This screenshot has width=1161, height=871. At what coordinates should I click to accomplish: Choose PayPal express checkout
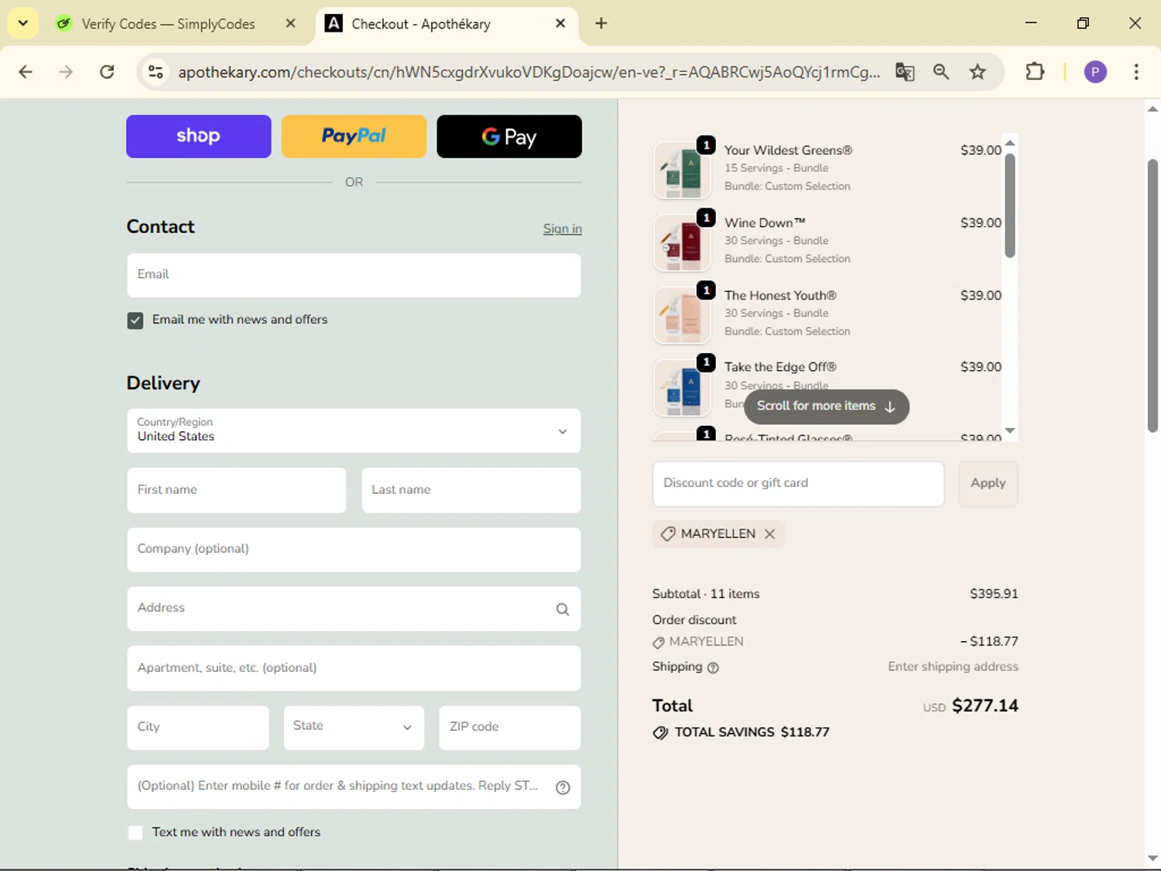354,136
